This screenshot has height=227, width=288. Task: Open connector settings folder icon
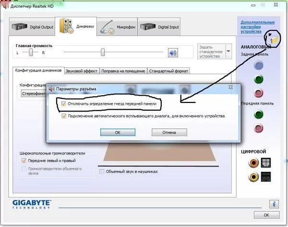(x=275, y=39)
